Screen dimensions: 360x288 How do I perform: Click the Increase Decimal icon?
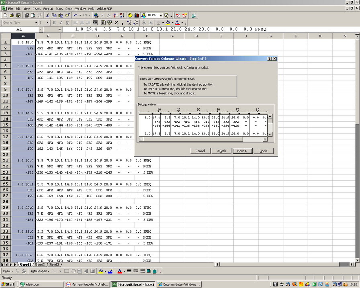[129, 22]
